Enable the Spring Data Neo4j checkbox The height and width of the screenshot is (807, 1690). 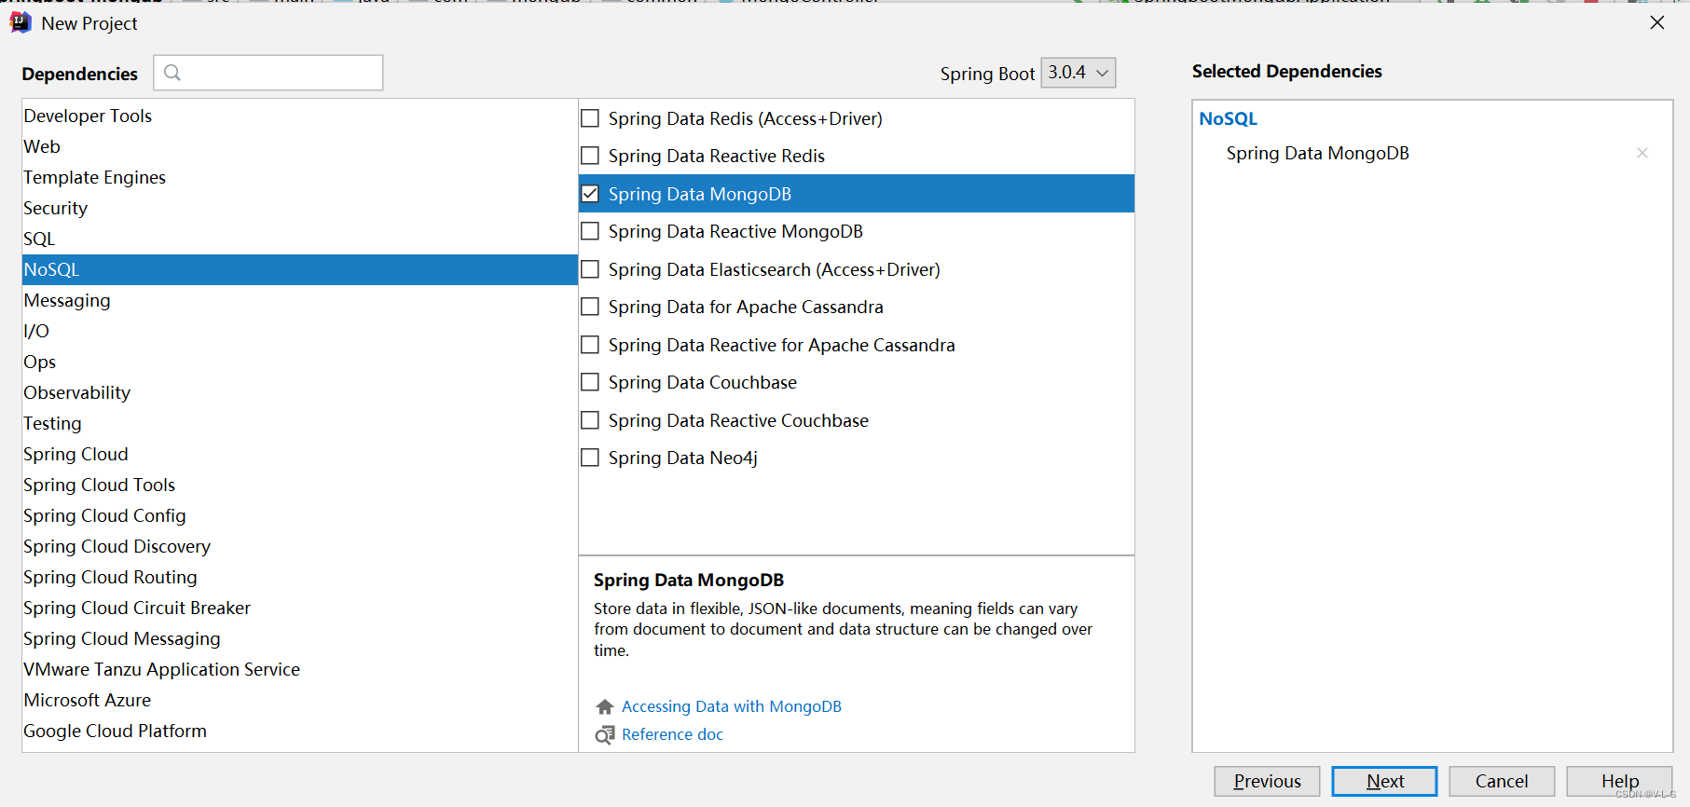click(x=590, y=458)
